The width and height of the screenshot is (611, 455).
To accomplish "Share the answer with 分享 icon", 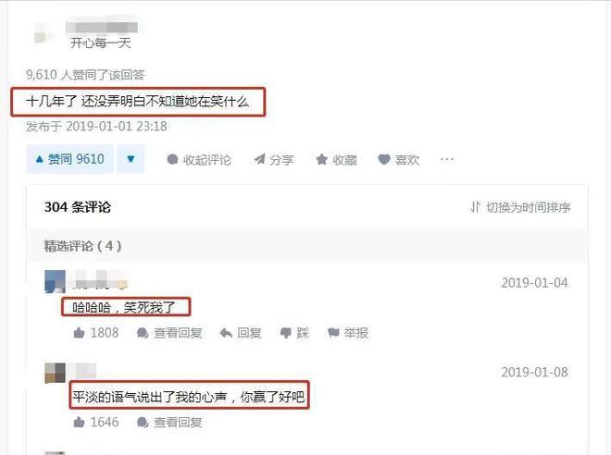I will [273, 160].
